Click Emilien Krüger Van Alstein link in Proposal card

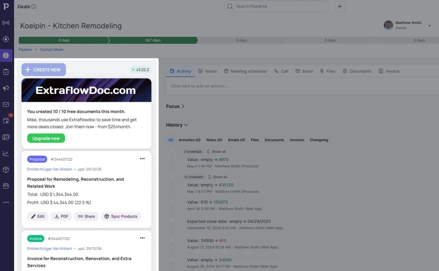pos(50,169)
